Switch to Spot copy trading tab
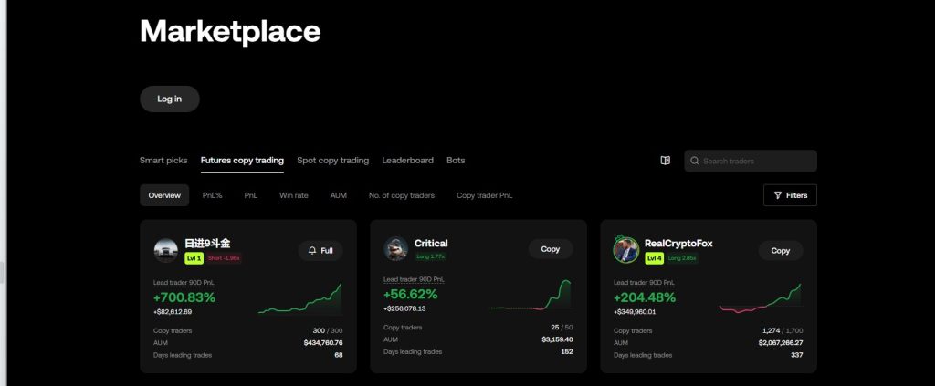Image resolution: width=935 pixels, height=386 pixels. click(332, 161)
